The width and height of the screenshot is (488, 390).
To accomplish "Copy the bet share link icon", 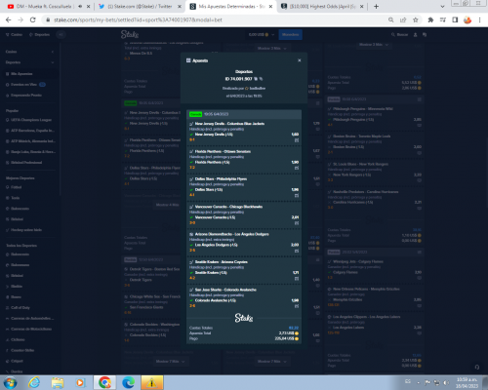I will coord(261,79).
